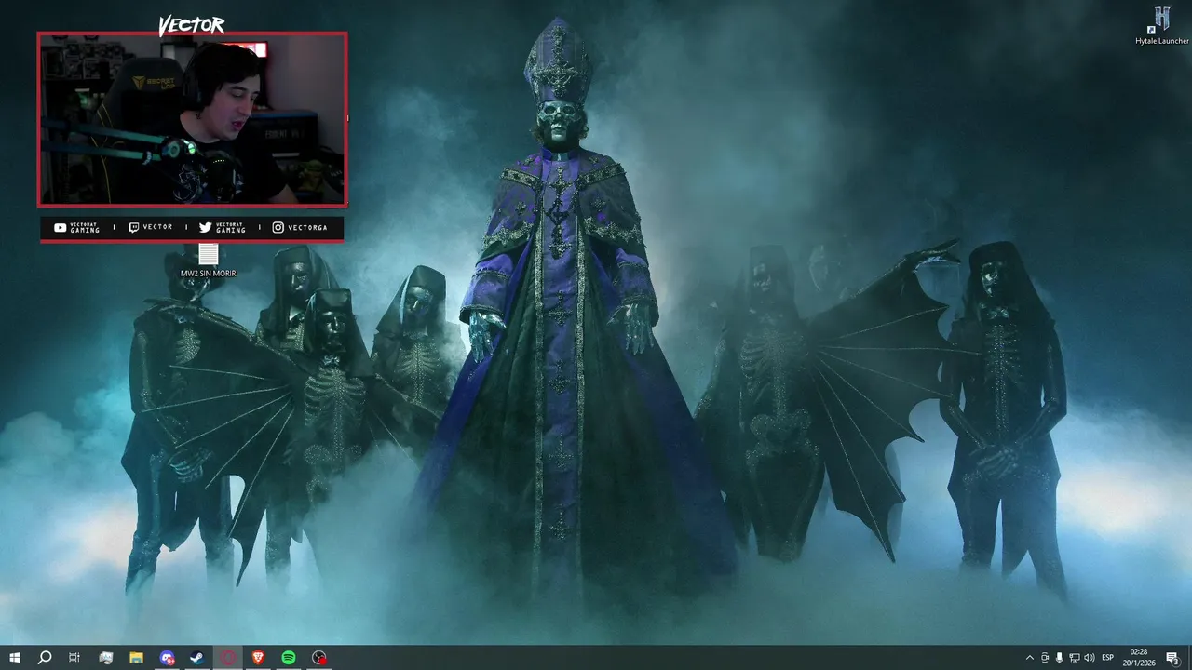Open red circle app between Steam and Brave
Image resolution: width=1192 pixels, height=670 pixels.
228,658
